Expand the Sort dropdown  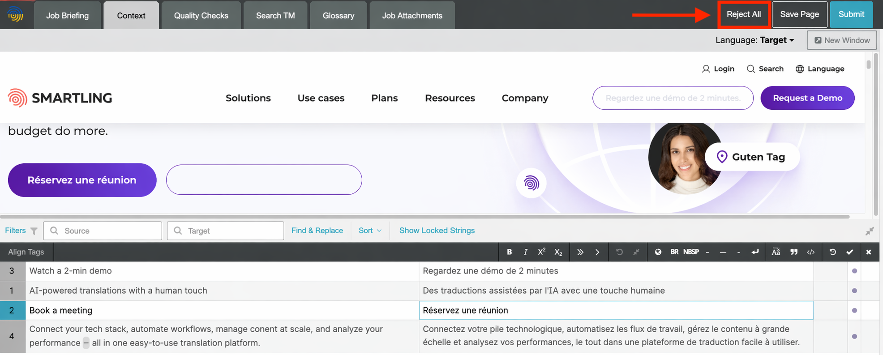coord(370,231)
